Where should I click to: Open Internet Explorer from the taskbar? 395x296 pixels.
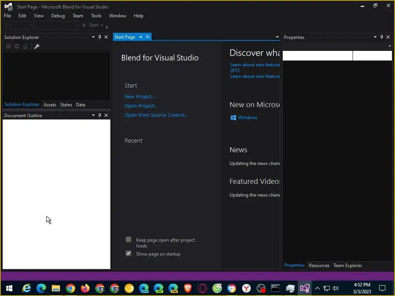[27, 288]
